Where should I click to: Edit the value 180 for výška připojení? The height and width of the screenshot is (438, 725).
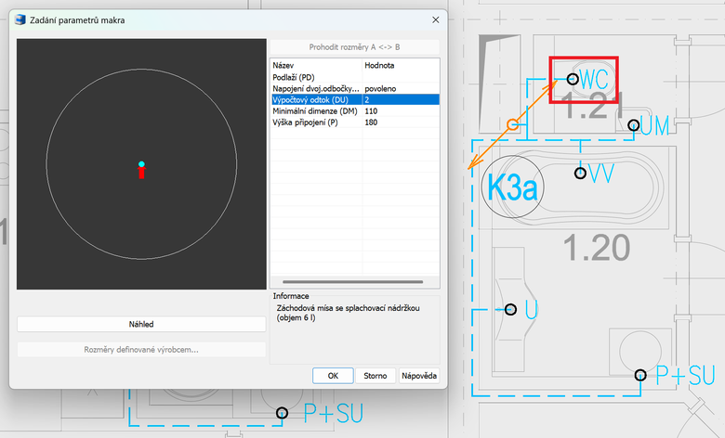pos(401,122)
